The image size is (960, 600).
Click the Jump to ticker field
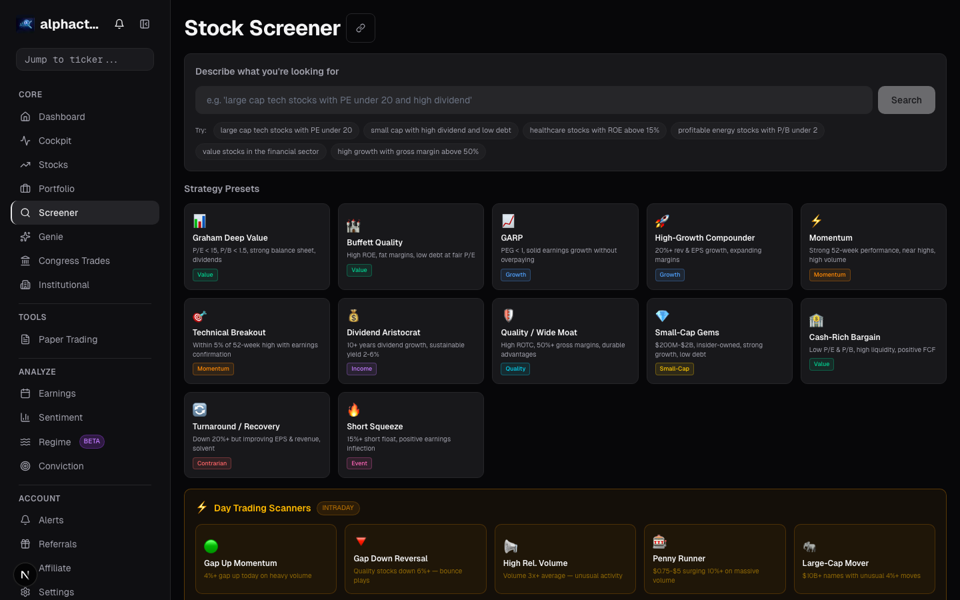pyautogui.click(x=85, y=59)
